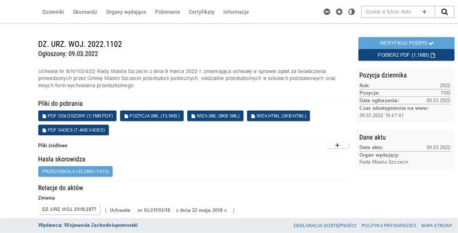Click the increase font size plus icon
This screenshot has height=233, width=458.
coord(339,11)
